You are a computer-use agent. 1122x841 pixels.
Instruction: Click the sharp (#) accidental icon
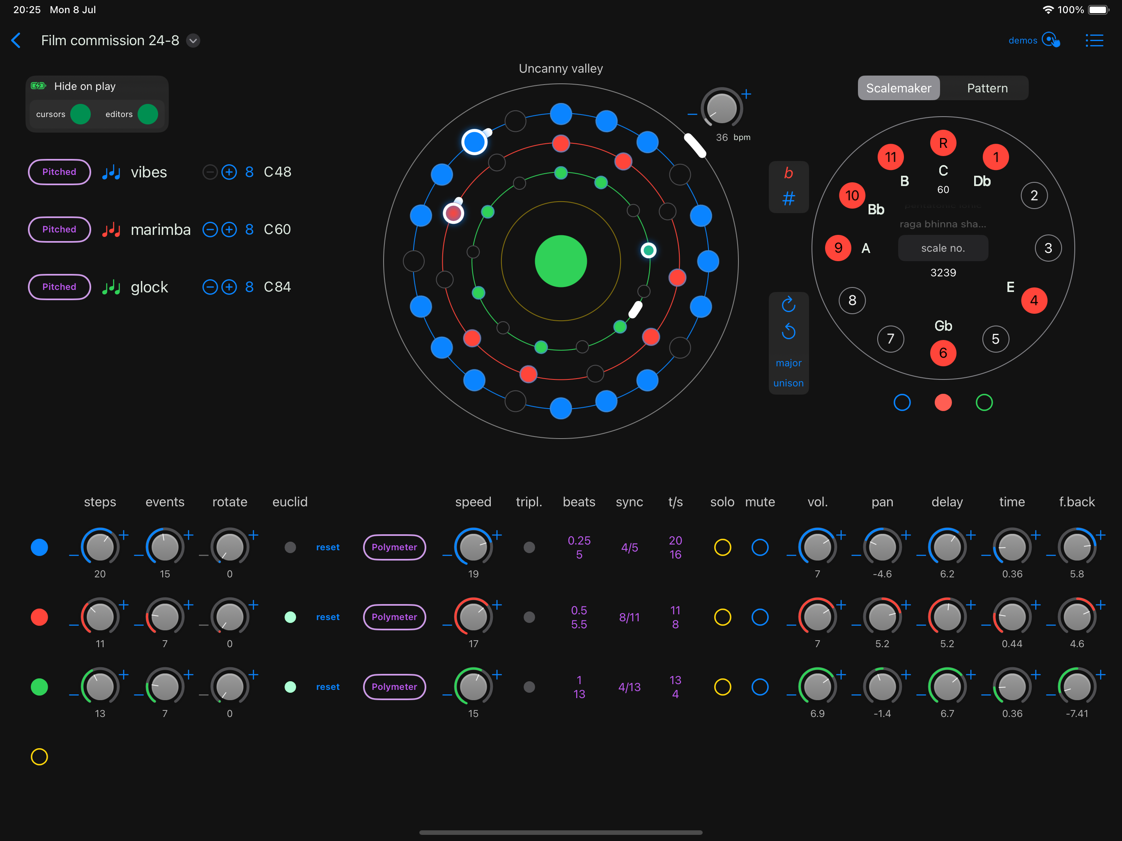click(788, 198)
